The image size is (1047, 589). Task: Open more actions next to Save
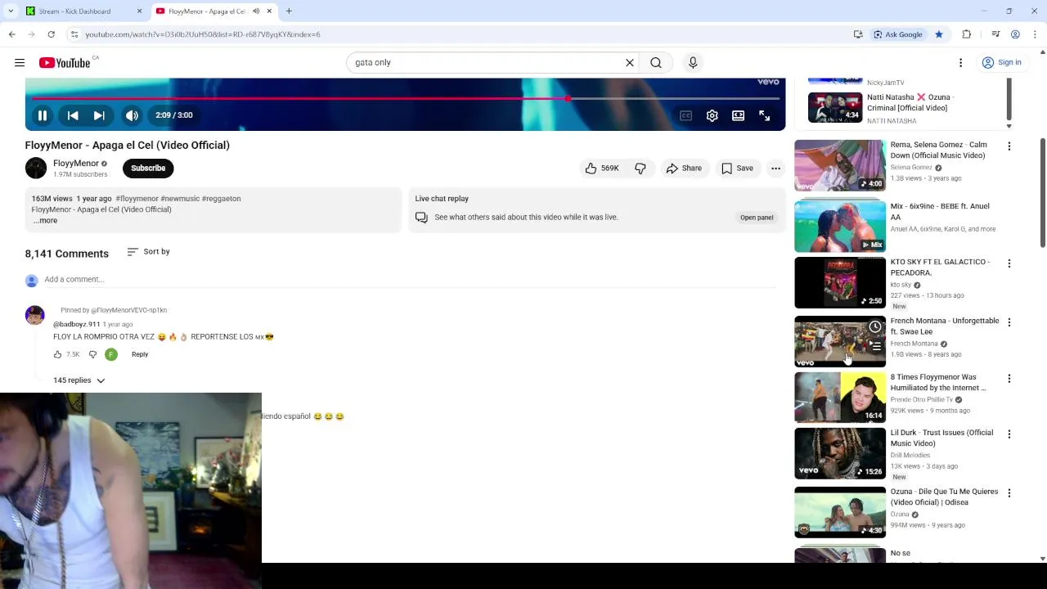pos(775,168)
